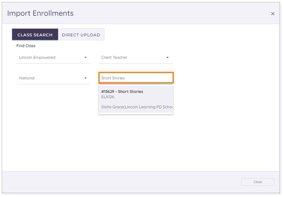
Task: Dismiss the dialog with the X icon
Action: pyautogui.click(x=273, y=14)
